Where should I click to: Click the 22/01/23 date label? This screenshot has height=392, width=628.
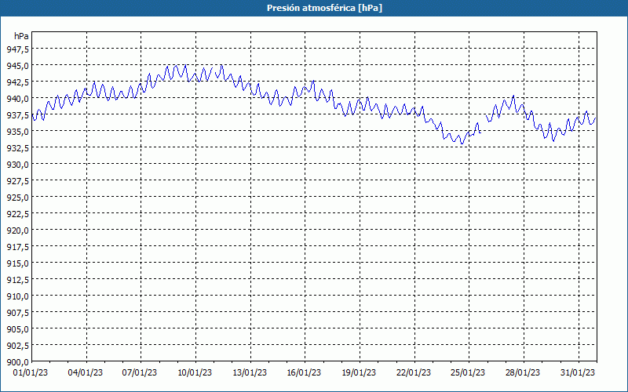[414, 372]
